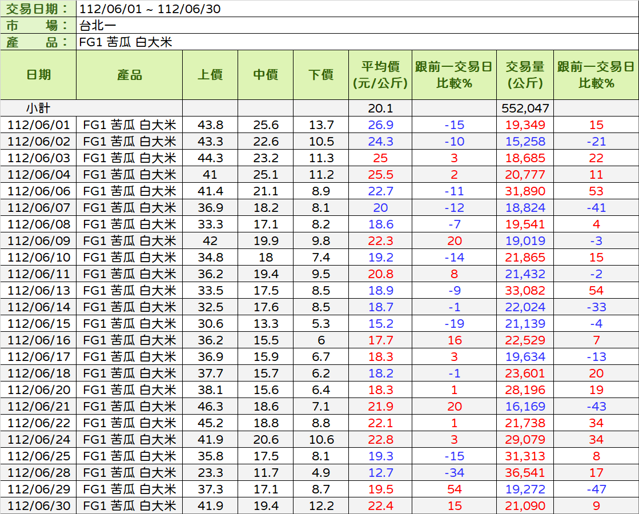Select trade volume 36,541 on 112/06/28
Image resolution: width=639 pixels, height=514 pixels.
pos(525,473)
